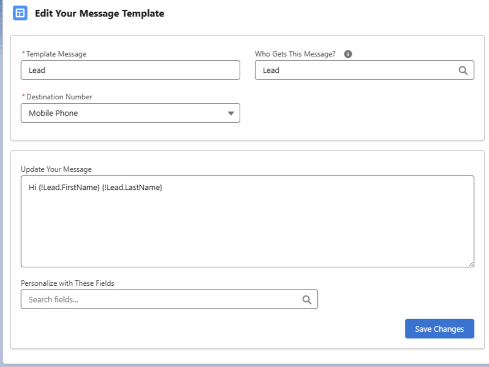Click the search icon in Who Gets This Message
This screenshot has width=489, height=367.
point(463,70)
